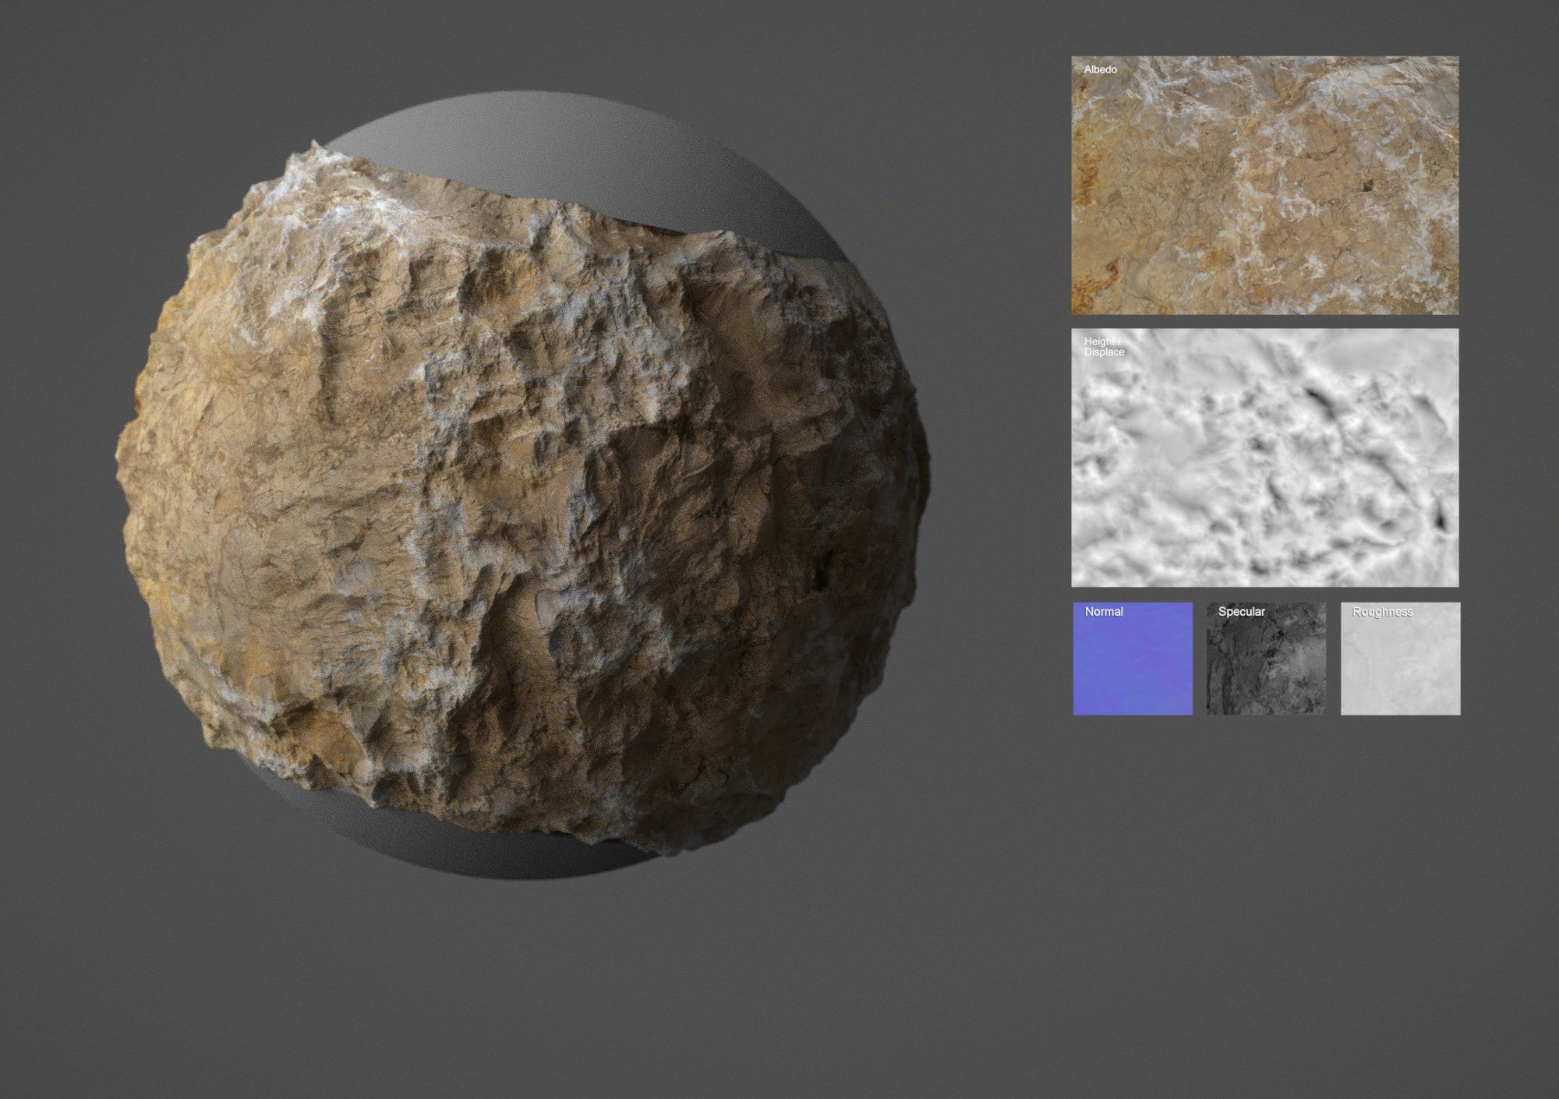Click the Albedo label
Image resolution: width=1559 pixels, height=1099 pixels.
click(x=1101, y=70)
